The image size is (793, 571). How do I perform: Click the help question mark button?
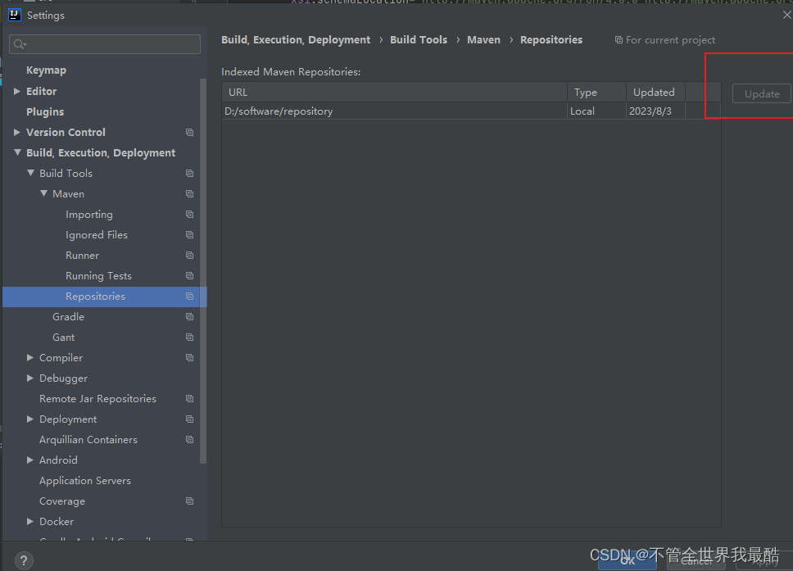point(24,560)
